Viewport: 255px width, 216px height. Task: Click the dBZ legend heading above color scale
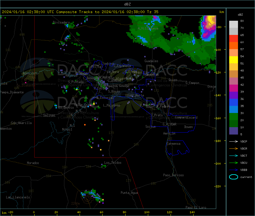[x=240, y=15]
